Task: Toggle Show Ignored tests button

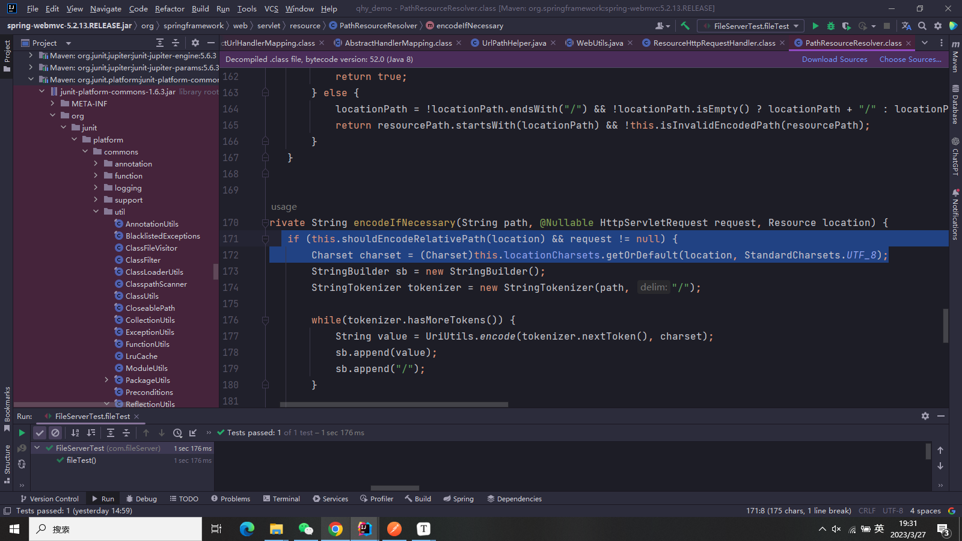Action: click(55, 433)
